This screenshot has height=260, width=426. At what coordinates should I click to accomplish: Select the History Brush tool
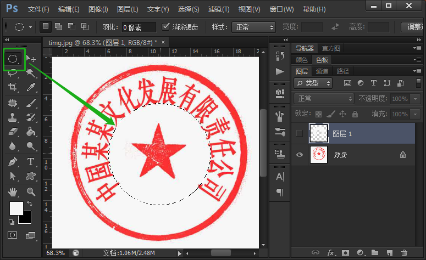coord(31,117)
